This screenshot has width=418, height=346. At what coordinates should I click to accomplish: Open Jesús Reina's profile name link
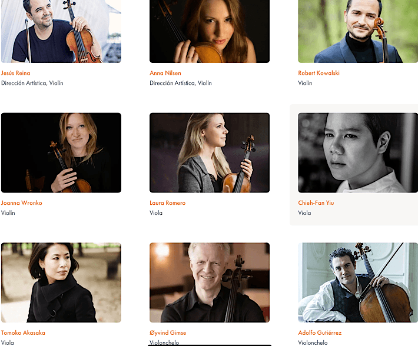pyautogui.click(x=16, y=73)
